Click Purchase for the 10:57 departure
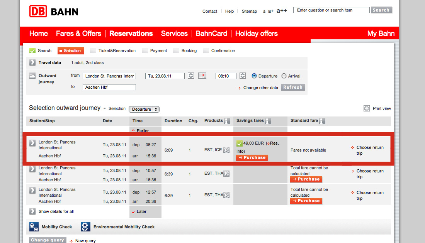 pos(306,179)
